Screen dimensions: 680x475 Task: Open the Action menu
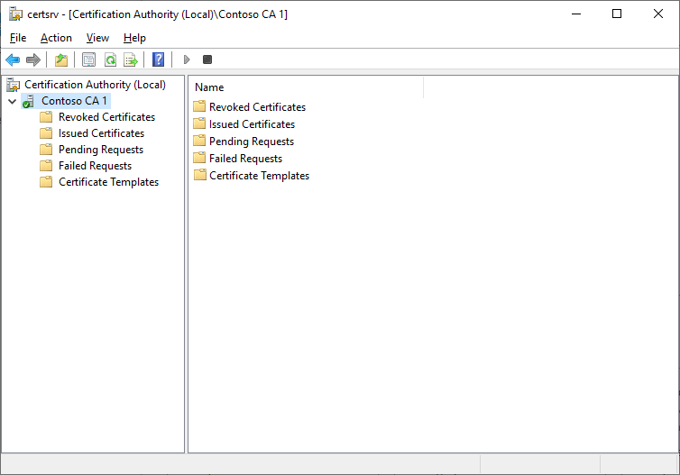[56, 38]
